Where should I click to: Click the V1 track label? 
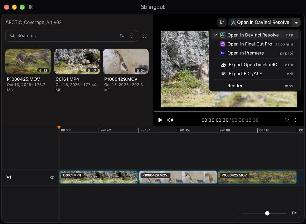point(9,177)
